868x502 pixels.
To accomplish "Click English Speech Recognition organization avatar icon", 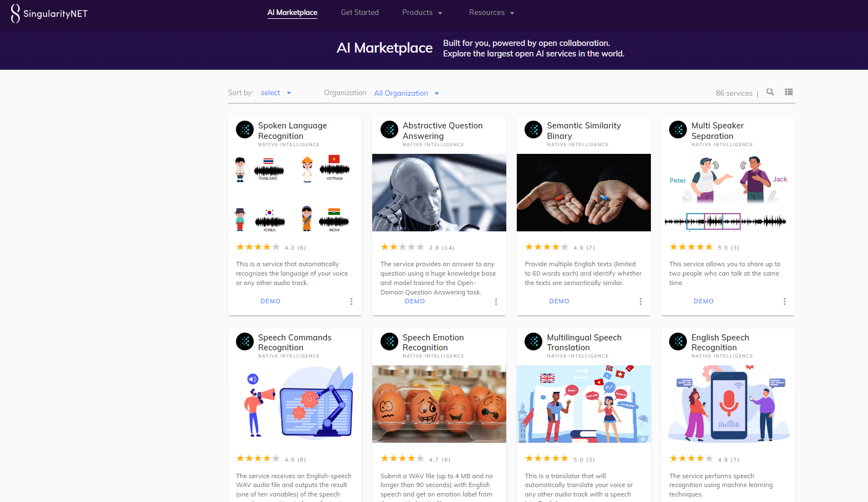I will coord(678,341).
